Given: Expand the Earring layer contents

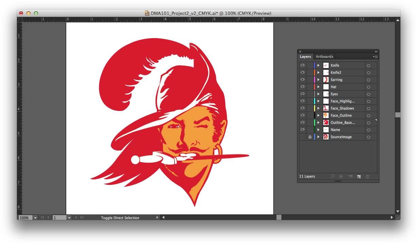Looking at the screenshot, I should (319, 80).
